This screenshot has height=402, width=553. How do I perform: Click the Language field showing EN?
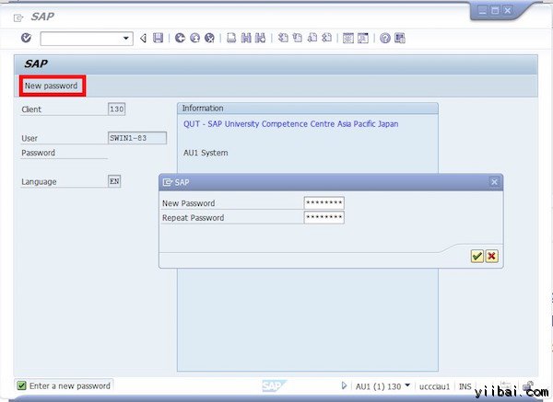pyautogui.click(x=114, y=181)
